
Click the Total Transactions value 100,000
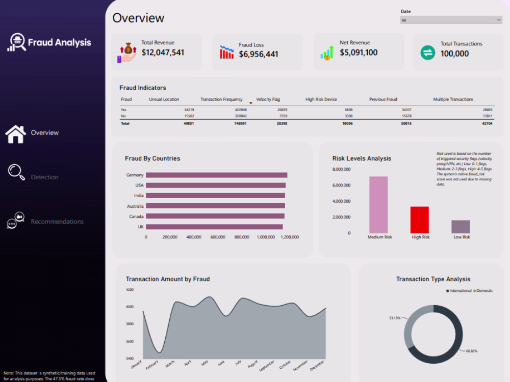455,54
